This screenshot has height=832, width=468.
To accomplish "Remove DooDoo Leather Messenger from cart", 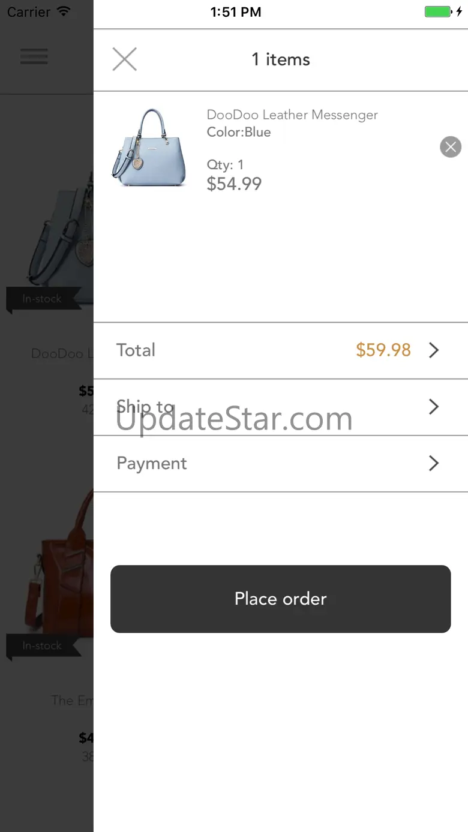I will tap(451, 146).
